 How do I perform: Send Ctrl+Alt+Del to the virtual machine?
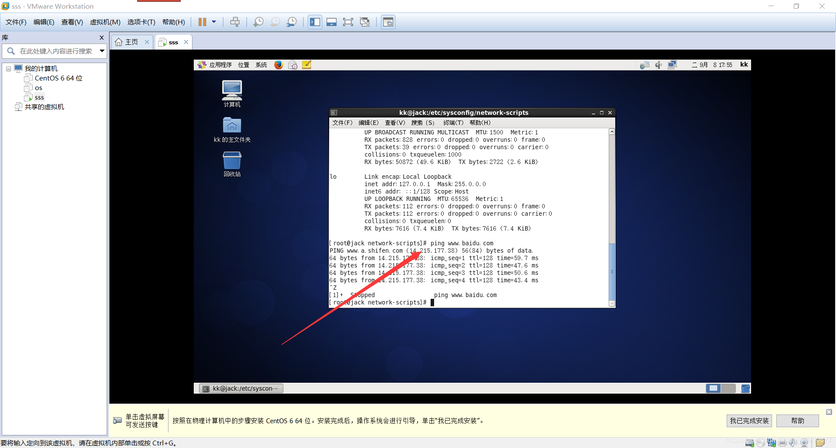(x=235, y=22)
